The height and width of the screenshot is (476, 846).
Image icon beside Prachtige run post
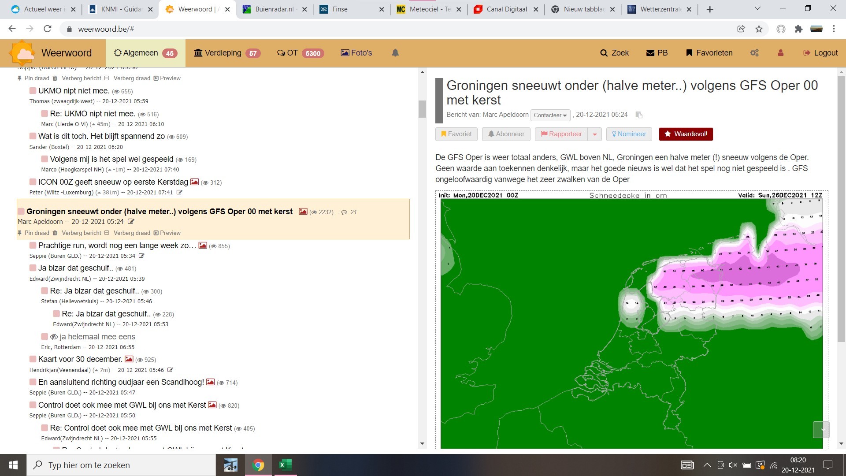point(203,245)
